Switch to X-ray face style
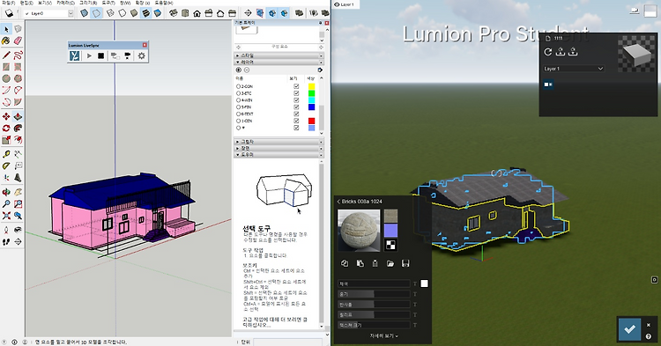Image resolution: width=661 pixels, height=346 pixels. pos(85,13)
